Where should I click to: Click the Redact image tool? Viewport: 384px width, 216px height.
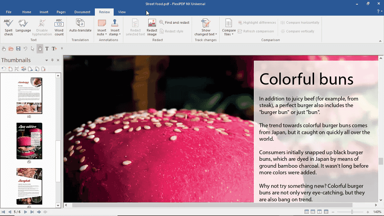click(x=152, y=27)
